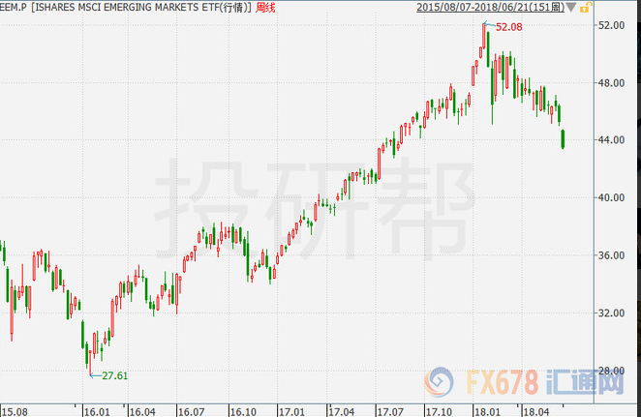
Task: Click the EEM.P ISHARES MSCI EMERGING MARKETS ETF title
Action: (126, 8)
